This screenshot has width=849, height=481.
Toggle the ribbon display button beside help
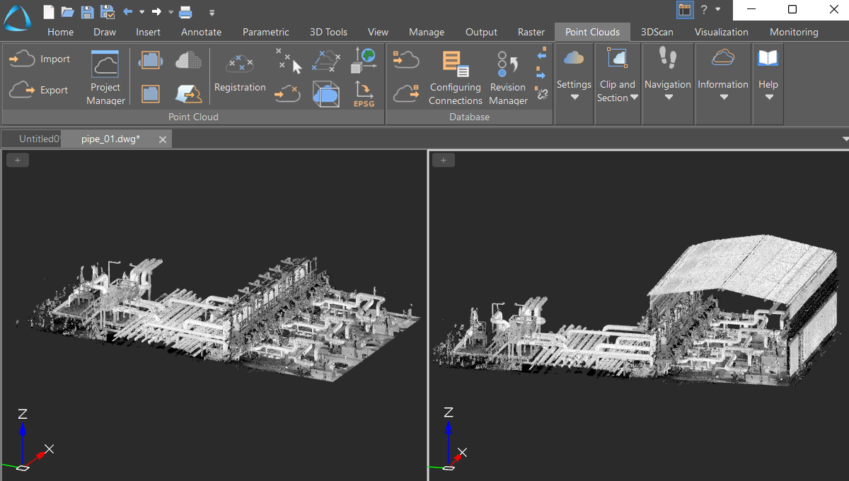tap(684, 10)
